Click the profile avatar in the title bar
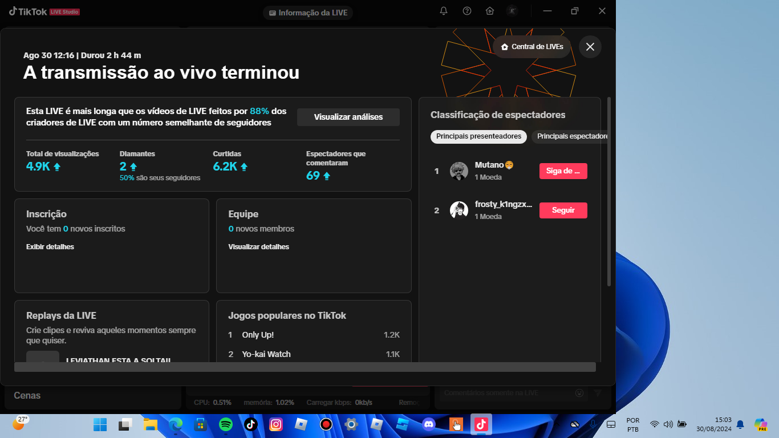Image resolution: width=779 pixels, height=438 pixels. click(512, 11)
